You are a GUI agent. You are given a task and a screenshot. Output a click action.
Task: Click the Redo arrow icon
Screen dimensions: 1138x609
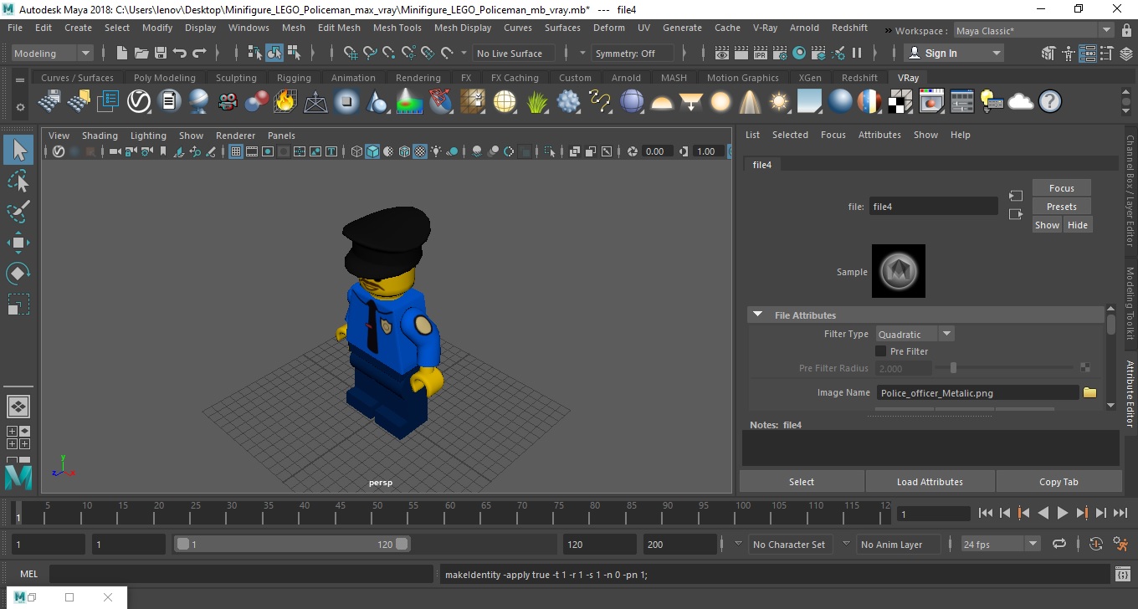pyautogui.click(x=199, y=53)
